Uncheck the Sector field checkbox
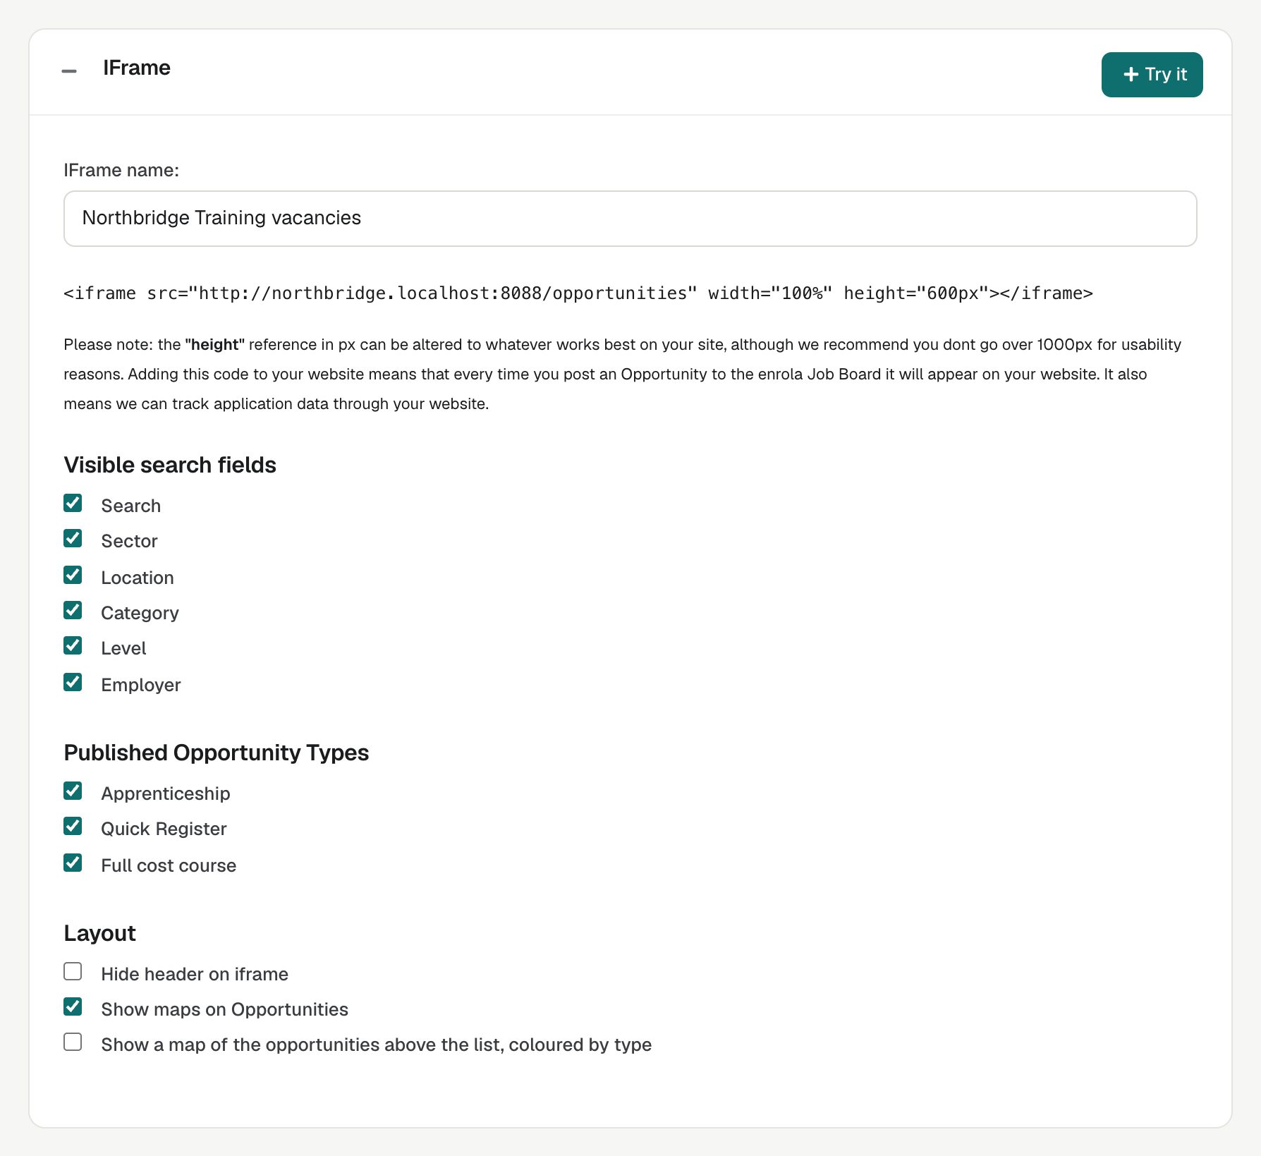The height and width of the screenshot is (1156, 1261). coord(73,539)
